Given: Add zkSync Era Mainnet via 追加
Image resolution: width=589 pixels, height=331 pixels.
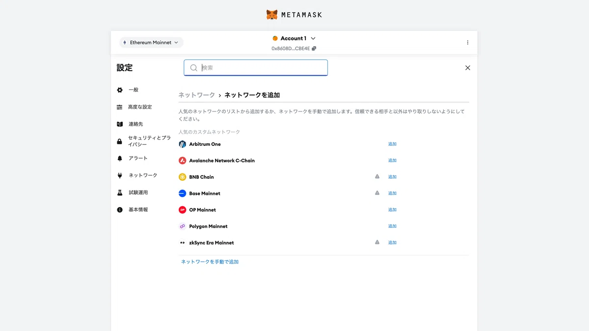Looking at the screenshot, I should 392,243.
